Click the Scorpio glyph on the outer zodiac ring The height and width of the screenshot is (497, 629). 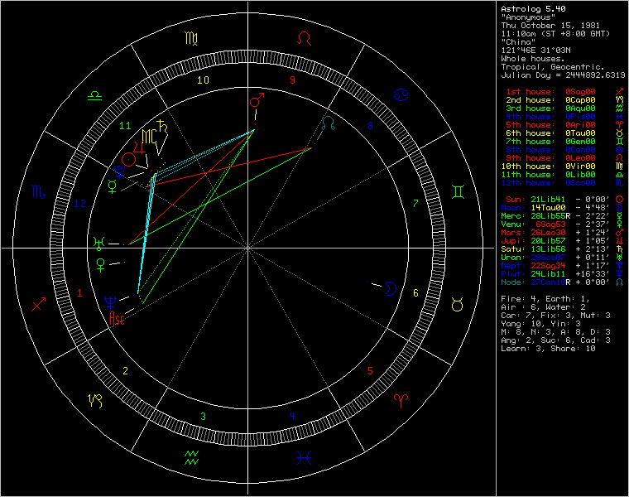click(39, 192)
